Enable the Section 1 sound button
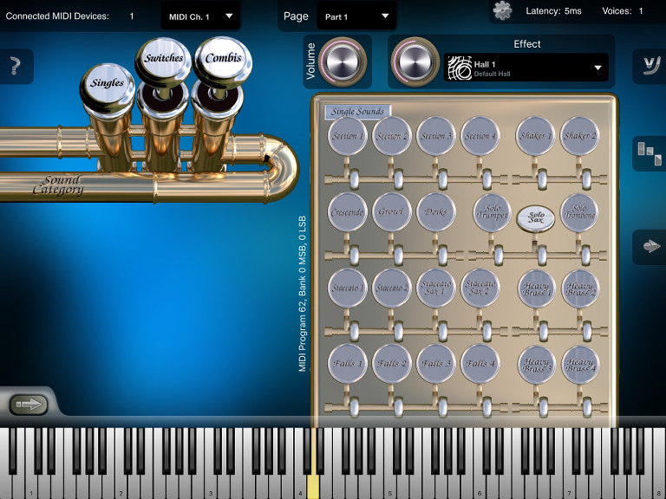The image size is (666, 499). click(x=348, y=136)
